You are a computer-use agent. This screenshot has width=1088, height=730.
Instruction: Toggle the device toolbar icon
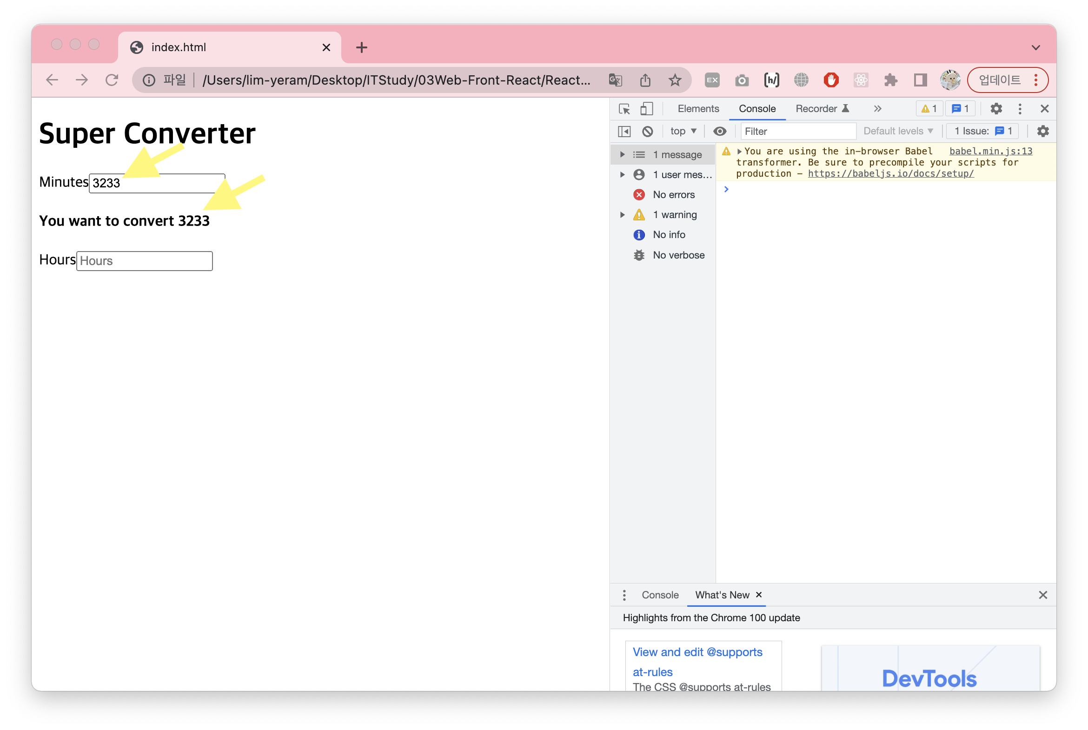(x=646, y=109)
